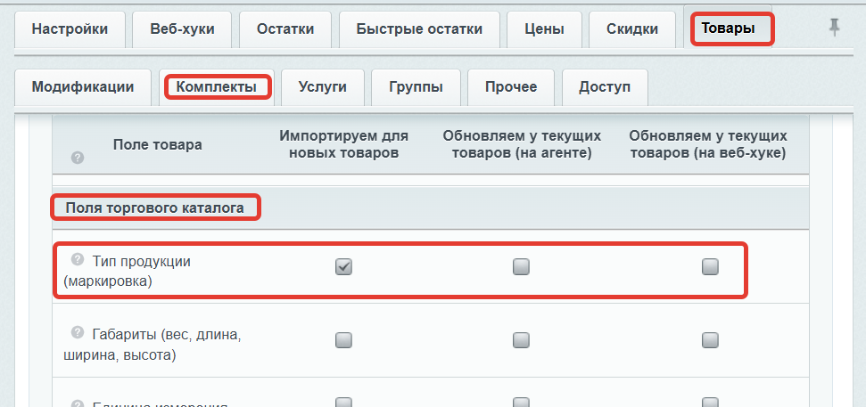866x407 pixels.
Task: Open the Настройки tab
Action: tap(70, 29)
